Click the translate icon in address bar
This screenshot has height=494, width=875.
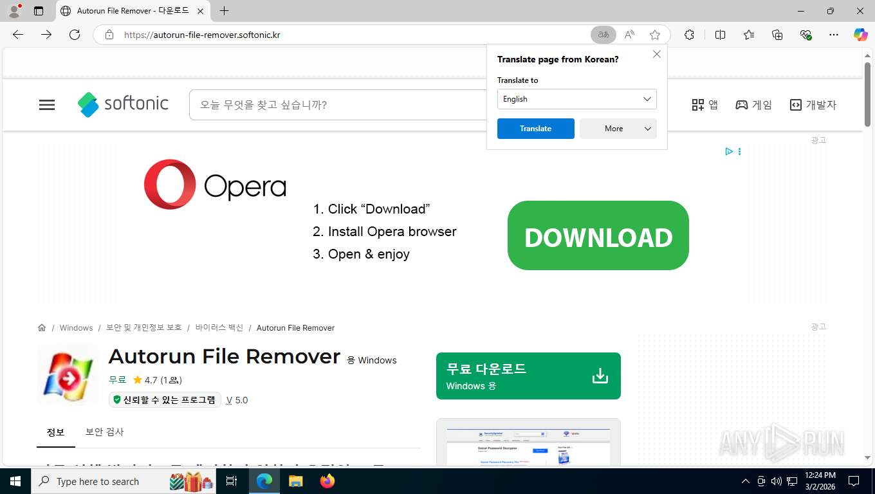point(603,35)
